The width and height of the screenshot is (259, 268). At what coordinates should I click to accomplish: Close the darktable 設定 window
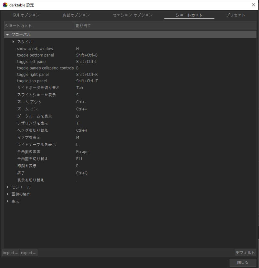(254, 5)
